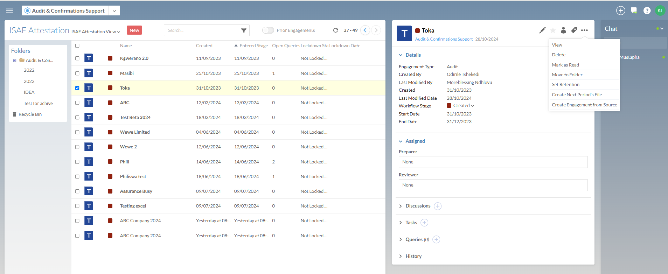This screenshot has width=668, height=274.
Task: Choose Create Next Period's File option
Action: click(x=577, y=94)
